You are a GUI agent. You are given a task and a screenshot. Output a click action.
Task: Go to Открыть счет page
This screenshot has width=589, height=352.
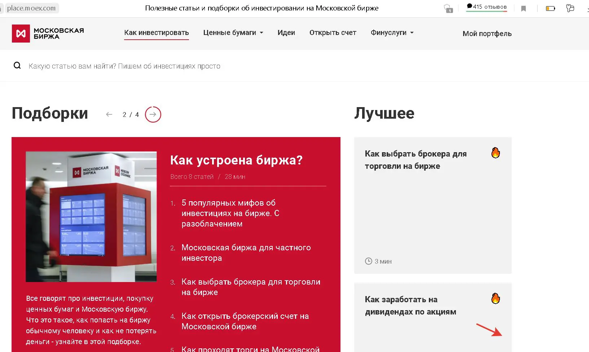[x=333, y=33]
